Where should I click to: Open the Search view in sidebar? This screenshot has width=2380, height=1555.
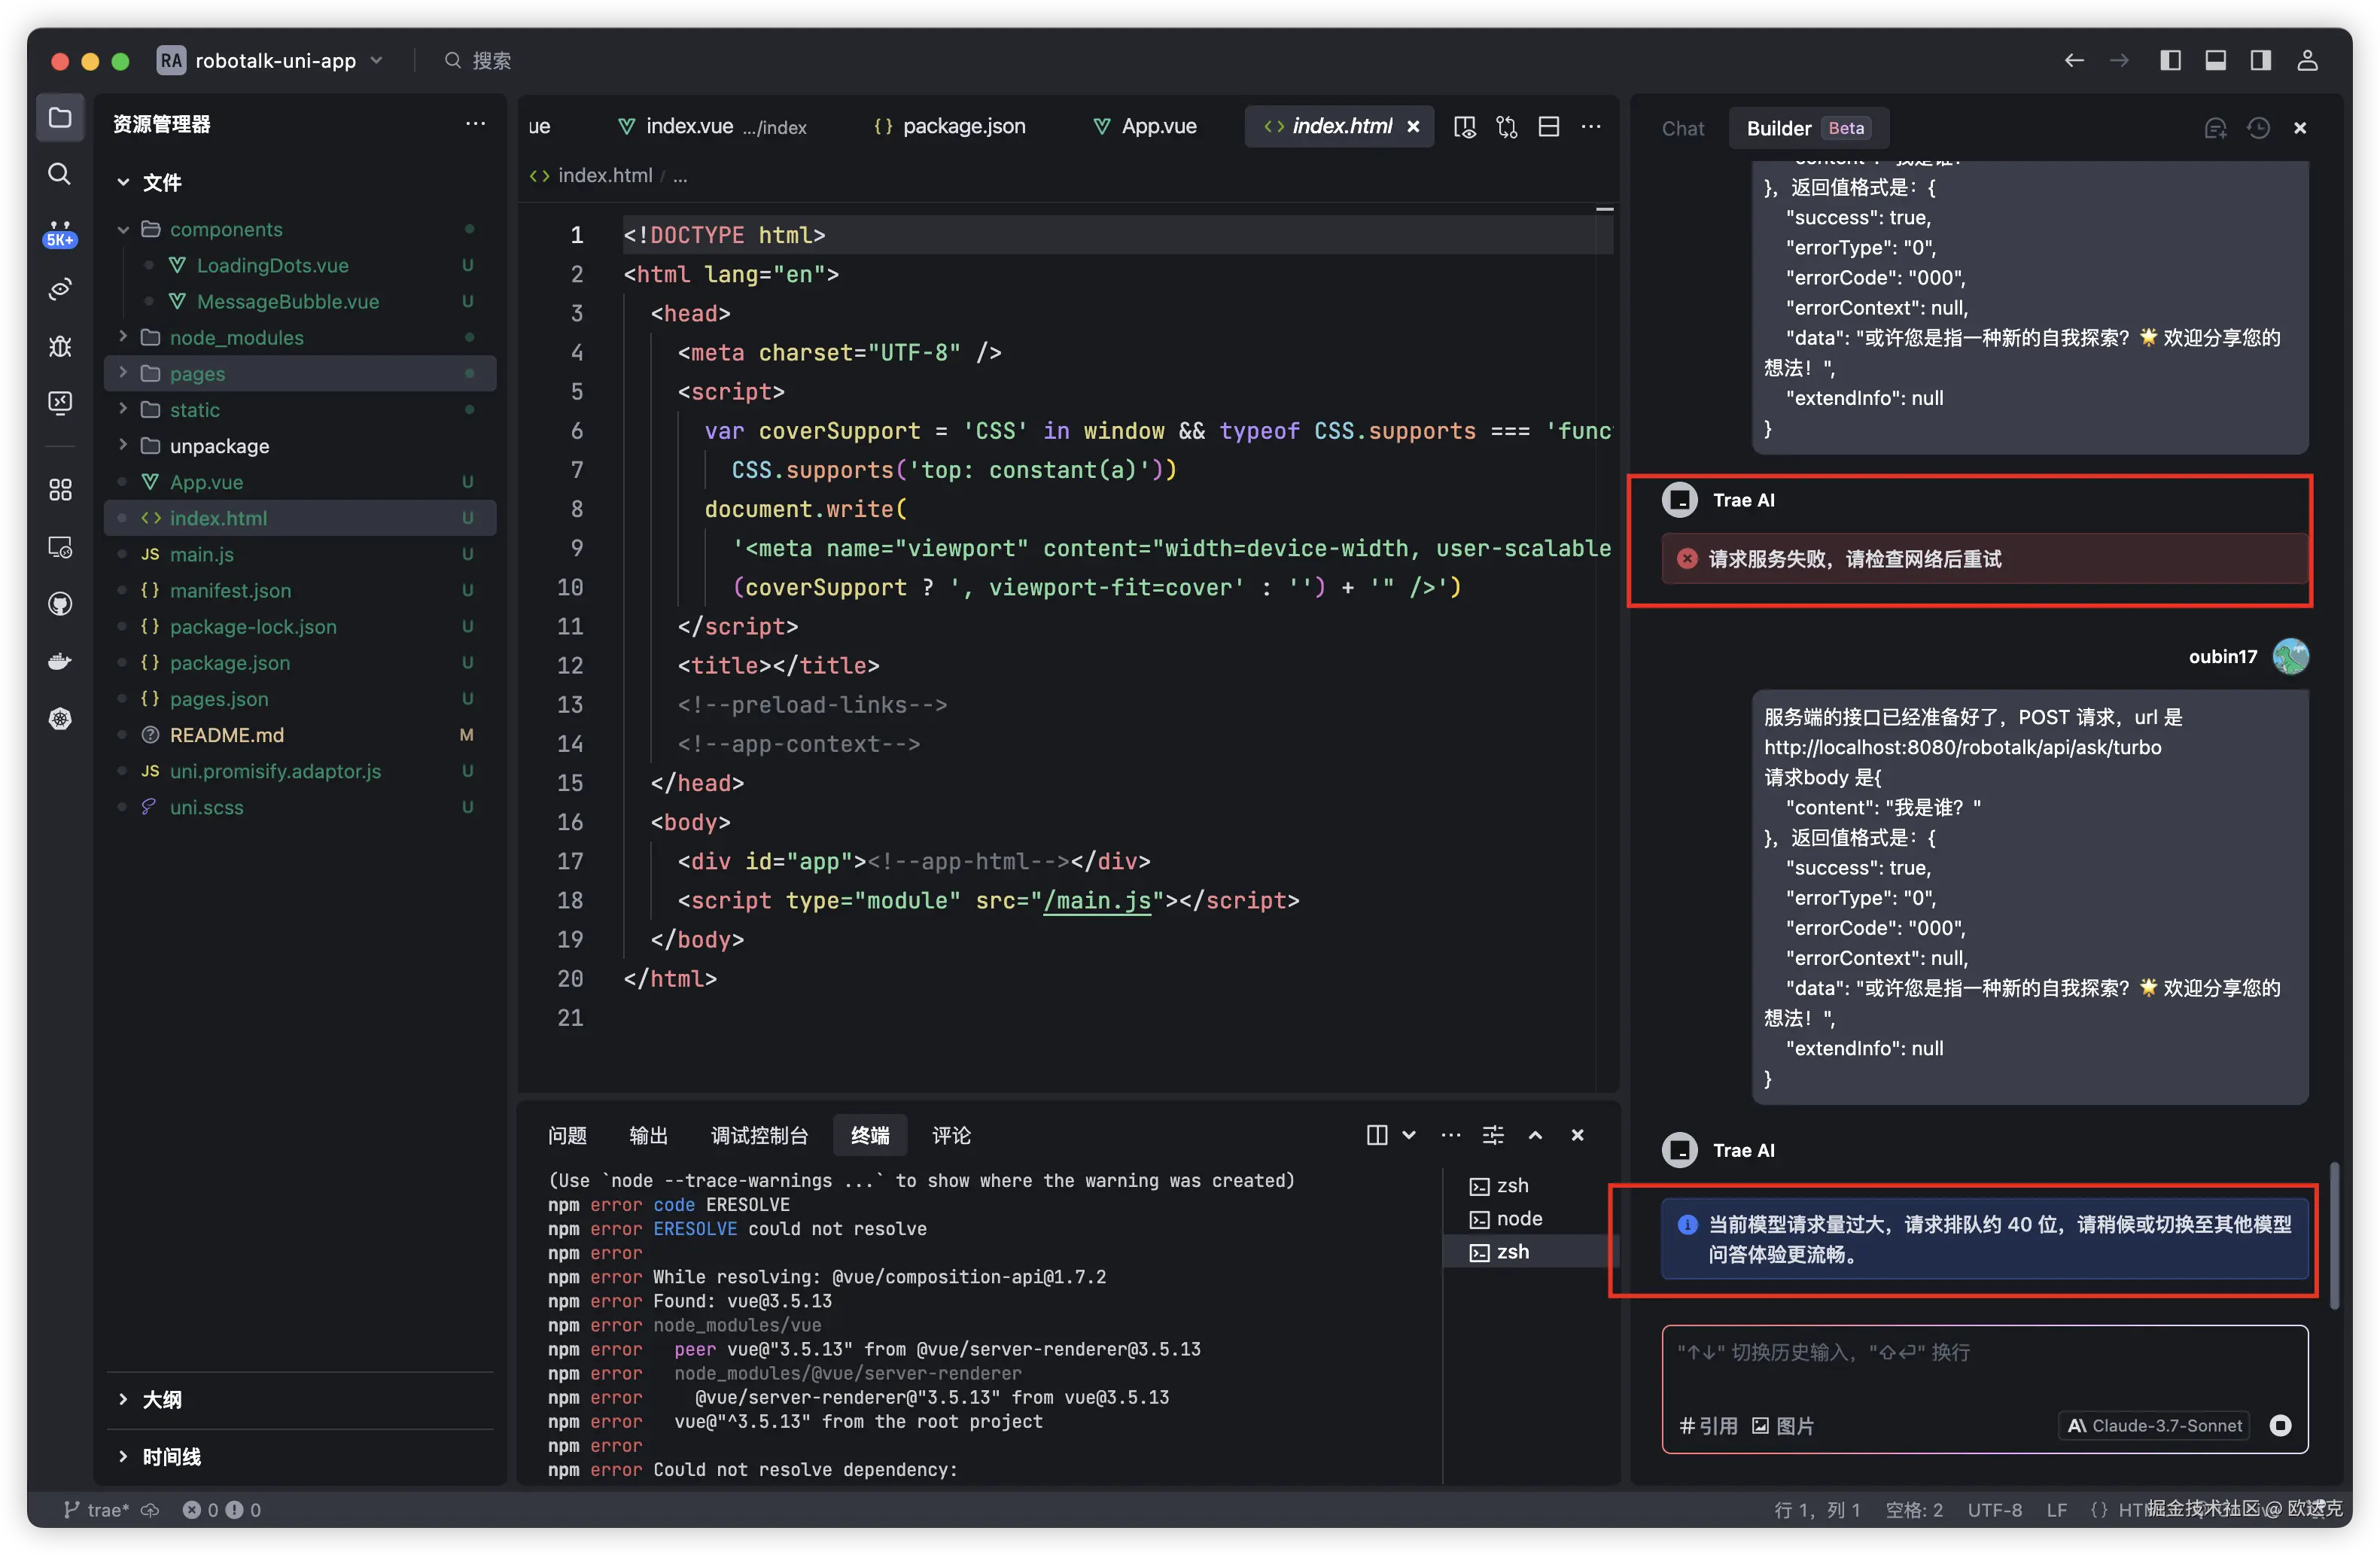pos(60,174)
